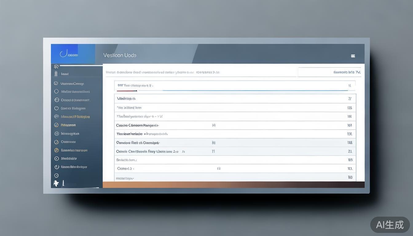The image size is (413, 236).
Task: Select the "Ceacno Carneonn Rangss" table row
Action: click(137, 125)
